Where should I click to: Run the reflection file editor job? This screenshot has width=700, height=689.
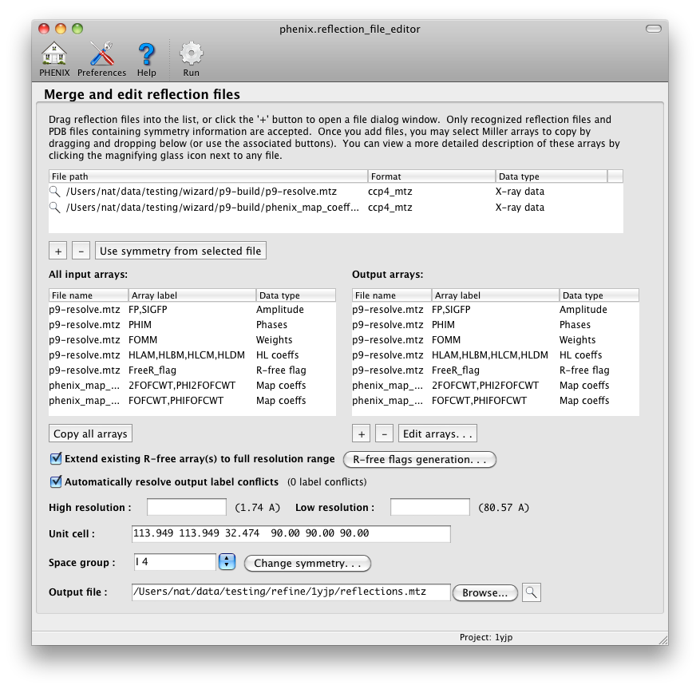[x=191, y=54]
